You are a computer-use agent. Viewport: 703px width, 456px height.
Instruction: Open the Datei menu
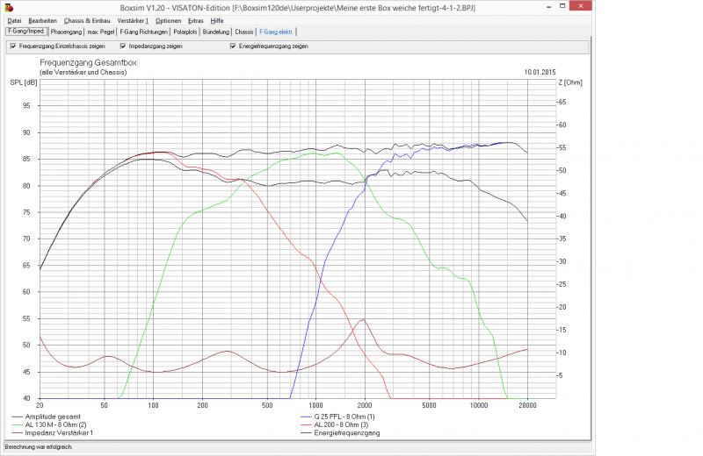[x=14, y=20]
